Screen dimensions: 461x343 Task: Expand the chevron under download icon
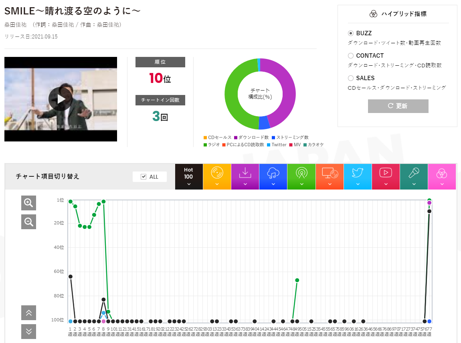(245, 184)
